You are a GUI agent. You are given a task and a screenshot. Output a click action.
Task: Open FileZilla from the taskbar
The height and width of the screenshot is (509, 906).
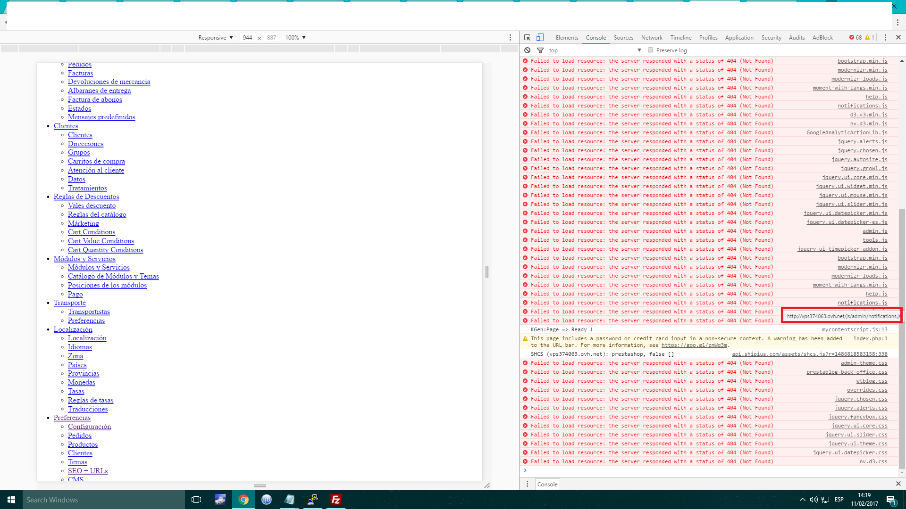[x=336, y=500]
